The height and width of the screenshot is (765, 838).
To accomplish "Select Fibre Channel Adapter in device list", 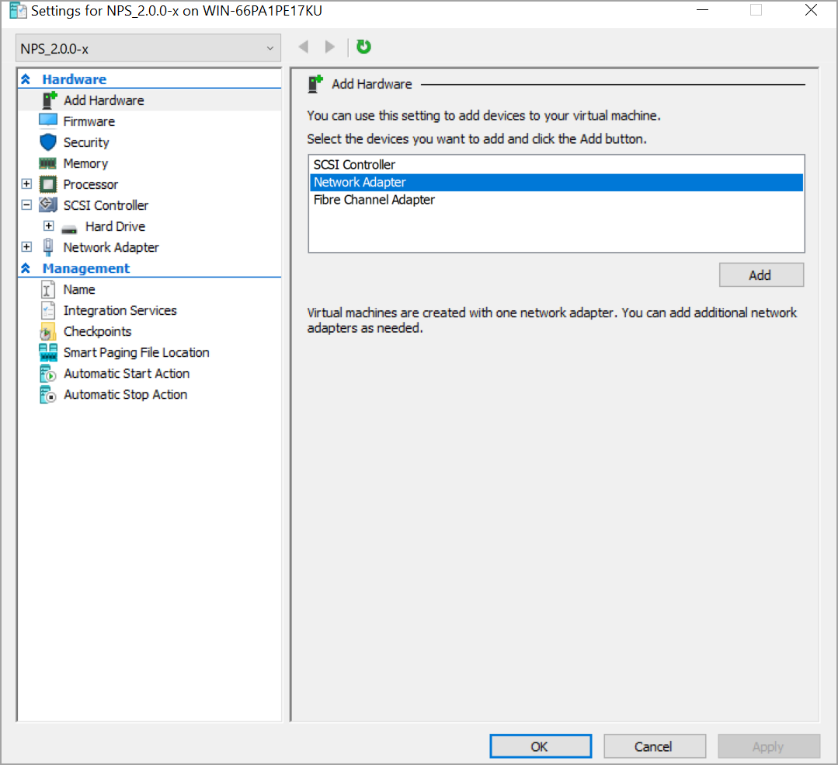I will (x=374, y=200).
